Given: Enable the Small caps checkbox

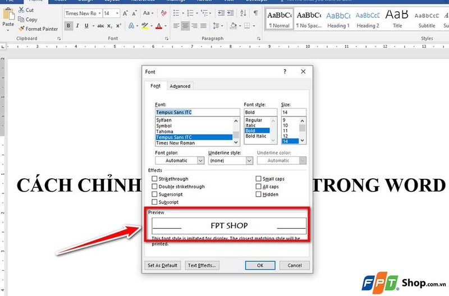Looking at the screenshot, I should point(258,179).
